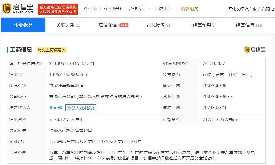Focus the company name search field

pyautogui.click(x=249, y=9)
